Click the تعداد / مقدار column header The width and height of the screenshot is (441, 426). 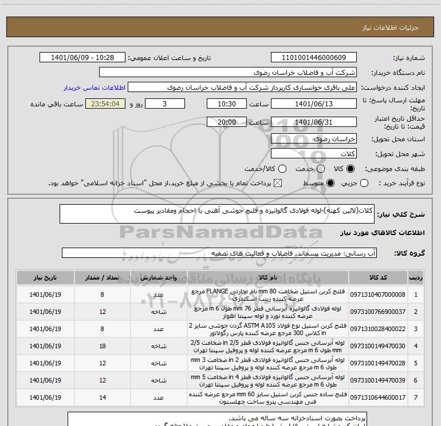click(x=103, y=277)
